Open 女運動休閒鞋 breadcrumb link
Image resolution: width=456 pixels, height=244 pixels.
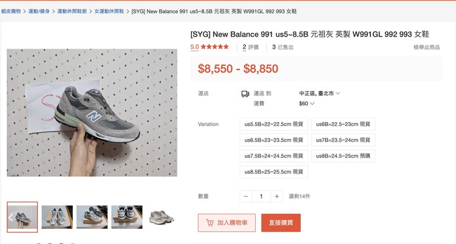(109, 11)
